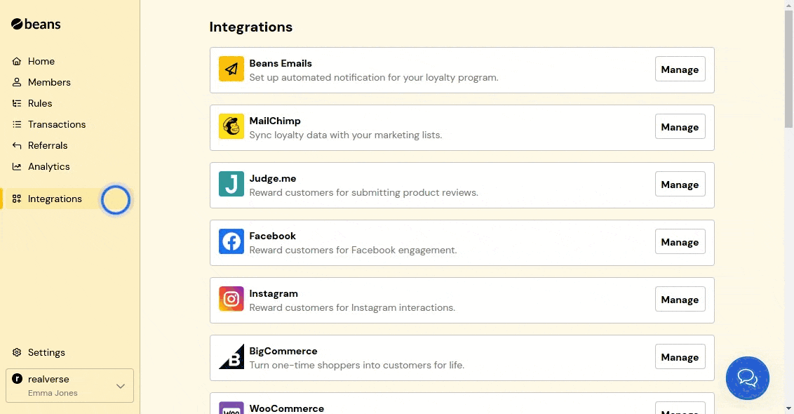794x414 pixels.
Task: Click the Integrations page heading
Action: [x=250, y=27]
